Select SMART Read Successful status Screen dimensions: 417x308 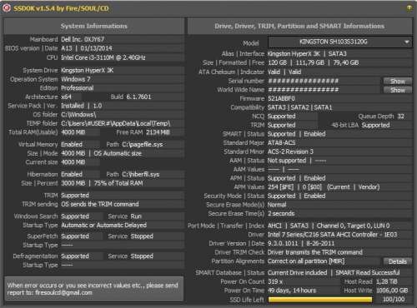point(368,273)
